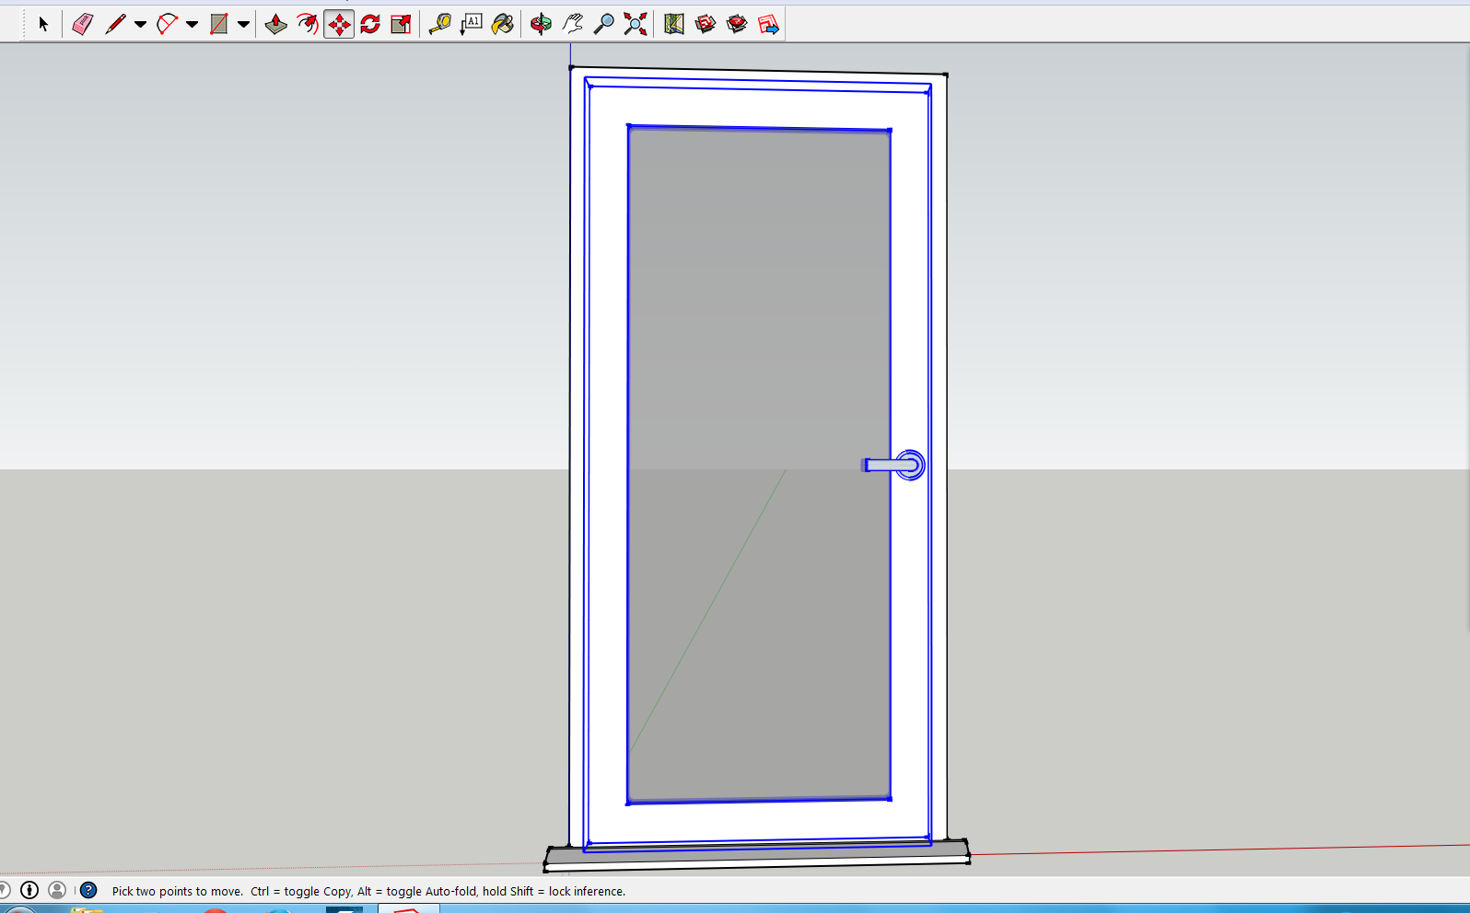Pick the pink Eraser tool
Image resolution: width=1470 pixels, height=913 pixels.
click(x=82, y=24)
